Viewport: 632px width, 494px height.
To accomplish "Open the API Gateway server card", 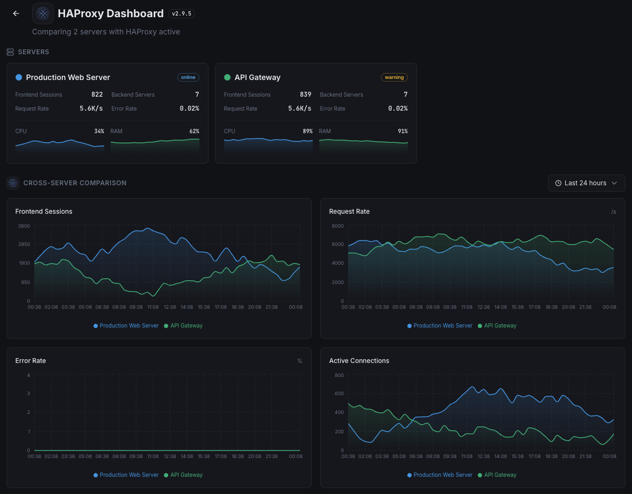I will pos(315,113).
